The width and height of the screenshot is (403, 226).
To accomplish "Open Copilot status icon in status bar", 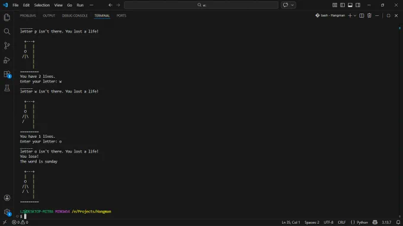I will point(375,222).
